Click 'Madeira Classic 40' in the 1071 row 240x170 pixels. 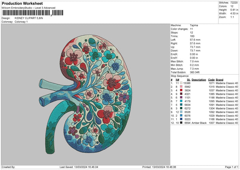227,83
